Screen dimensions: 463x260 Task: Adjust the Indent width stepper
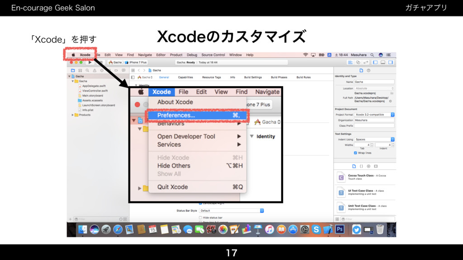tap(393, 145)
